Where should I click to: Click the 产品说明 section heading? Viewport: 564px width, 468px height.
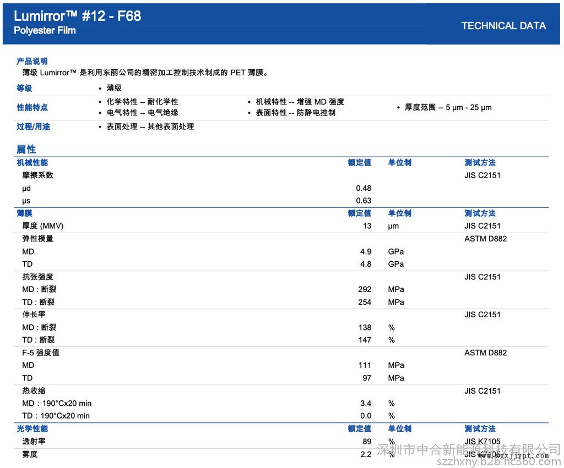click(x=32, y=61)
